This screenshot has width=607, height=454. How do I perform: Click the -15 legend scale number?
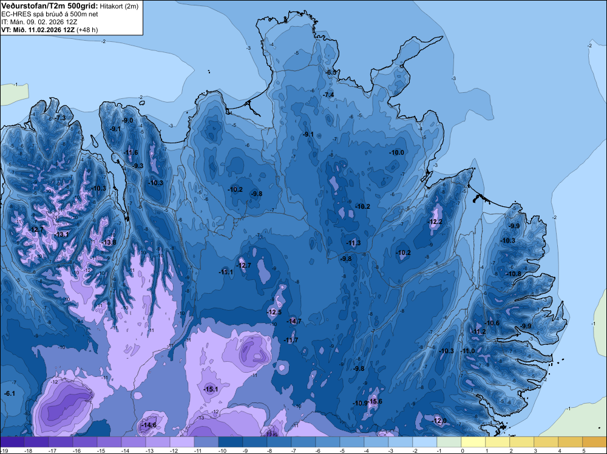101,450
